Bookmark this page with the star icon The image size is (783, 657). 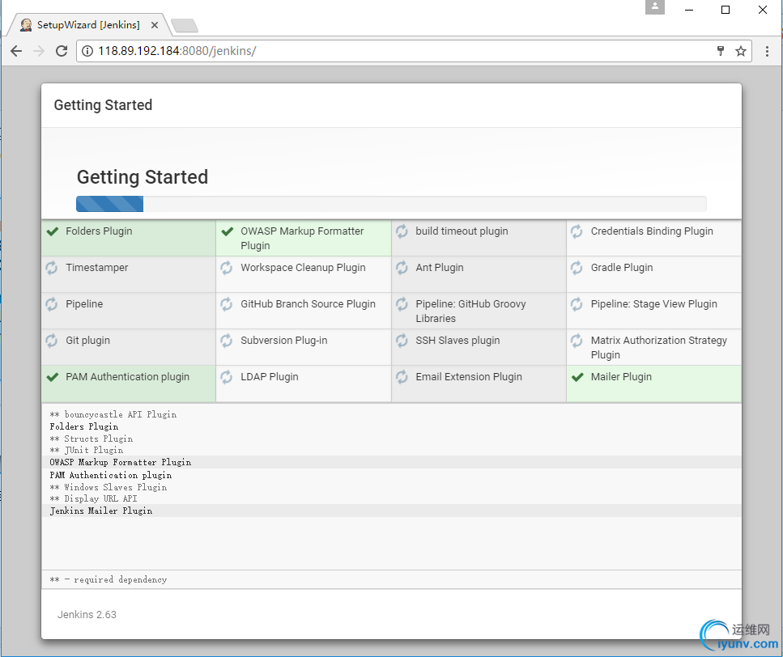[x=741, y=51]
